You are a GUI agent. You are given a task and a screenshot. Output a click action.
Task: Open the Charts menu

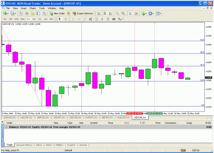(x=33, y=8)
